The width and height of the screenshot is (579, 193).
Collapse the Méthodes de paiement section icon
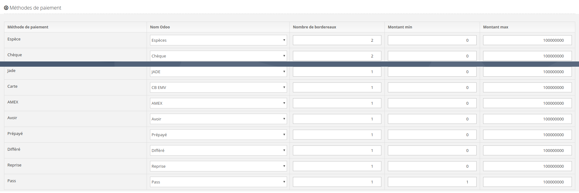coord(6,8)
